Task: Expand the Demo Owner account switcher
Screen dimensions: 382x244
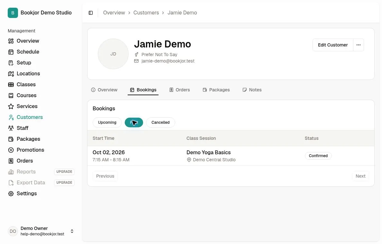Action: coord(72,231)
